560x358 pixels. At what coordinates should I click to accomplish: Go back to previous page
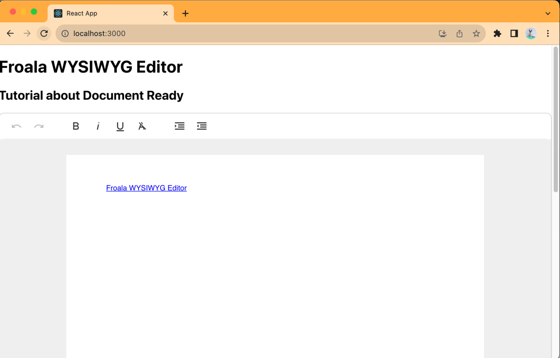pyautogui.click(x=10, y=34)
